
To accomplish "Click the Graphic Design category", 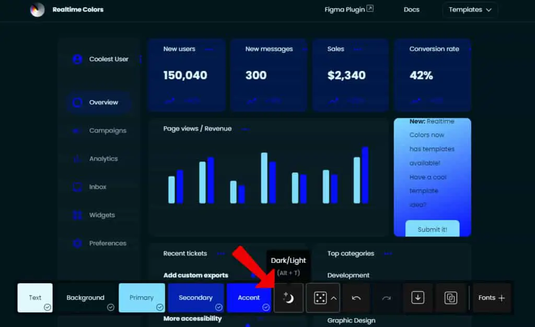I will [352, 321].
